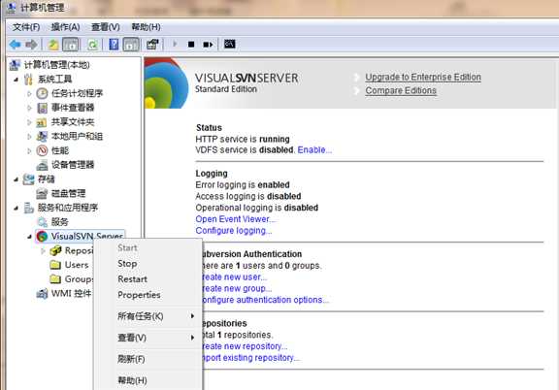Click the 服务和应用程序 icon

tap(28, 208)
